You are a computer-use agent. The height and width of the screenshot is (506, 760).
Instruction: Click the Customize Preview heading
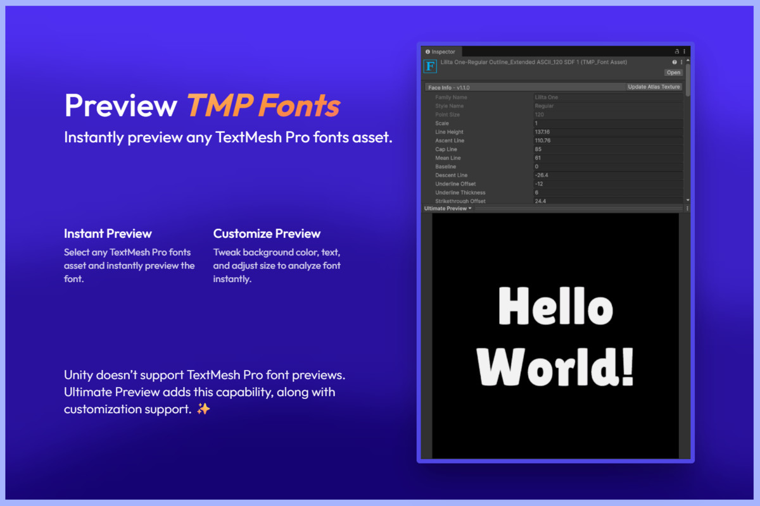(x=267, y=233)
